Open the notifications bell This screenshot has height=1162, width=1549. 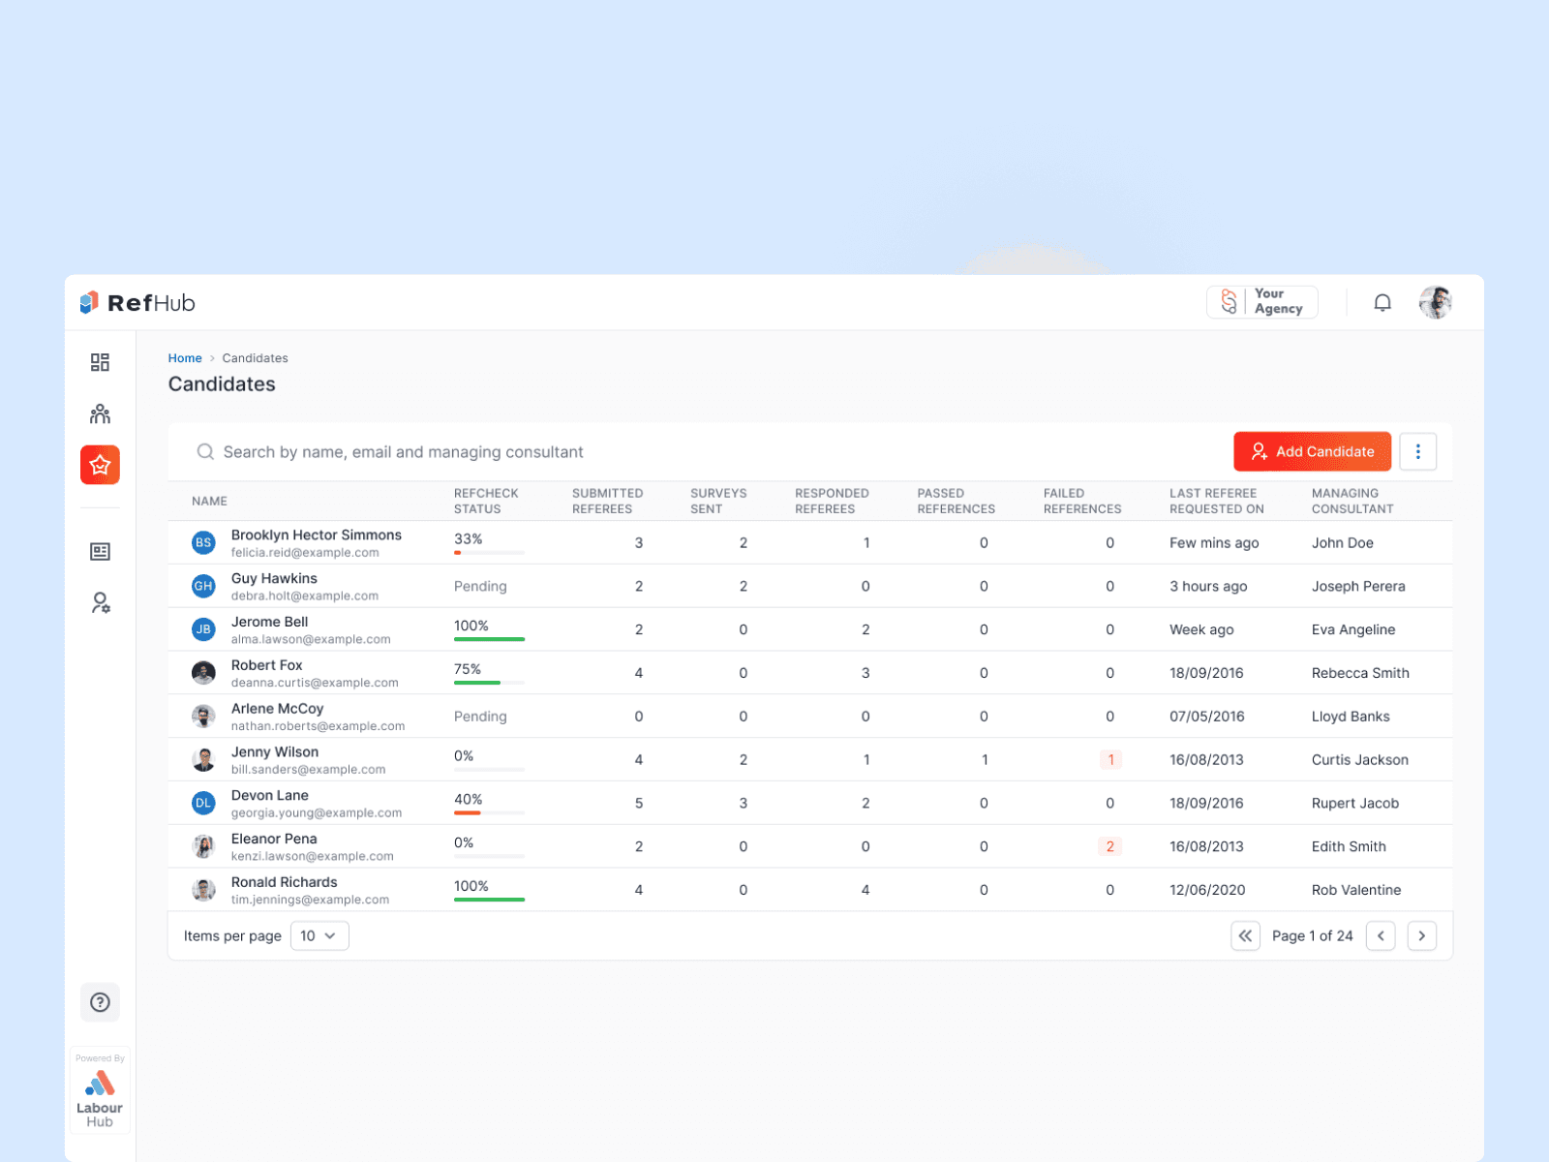(1382, 303)
